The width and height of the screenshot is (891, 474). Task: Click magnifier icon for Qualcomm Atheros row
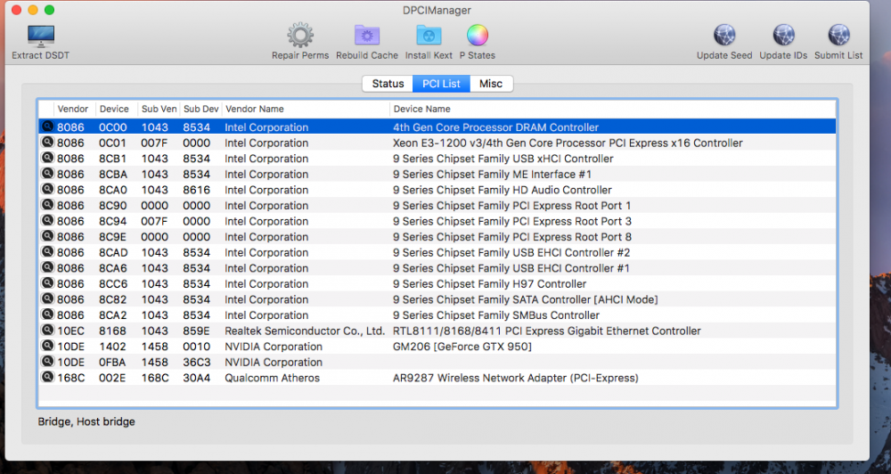(x=48, y=376)
